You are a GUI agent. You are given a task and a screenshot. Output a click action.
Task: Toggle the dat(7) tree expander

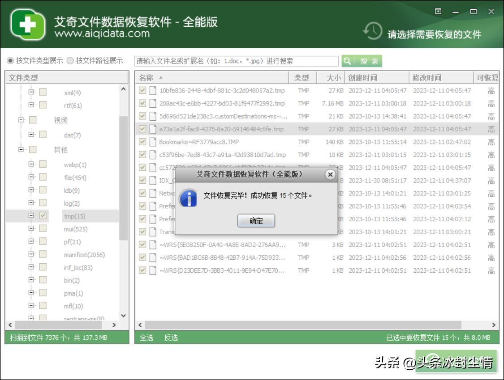[x=31, y=135]
